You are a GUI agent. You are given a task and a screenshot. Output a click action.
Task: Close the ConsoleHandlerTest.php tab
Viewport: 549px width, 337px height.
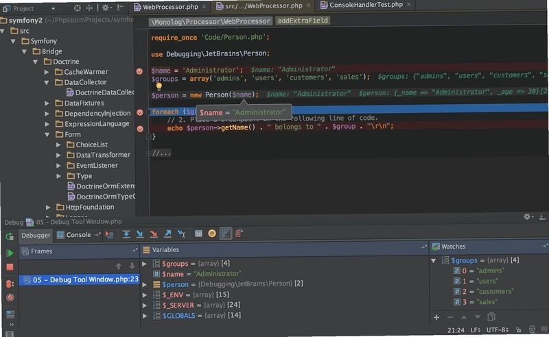click(408, 5)
